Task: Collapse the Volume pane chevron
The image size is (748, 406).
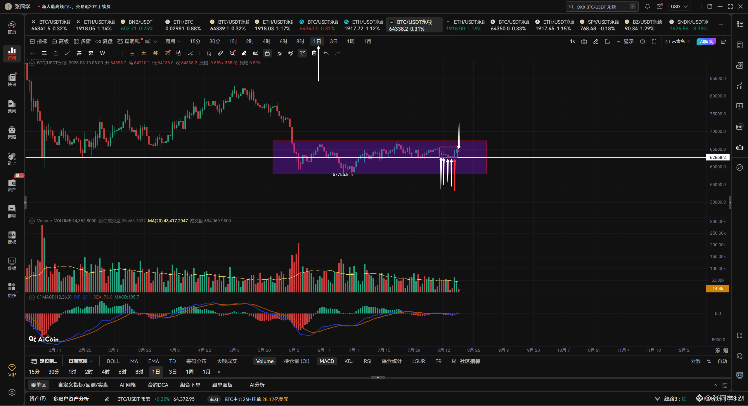Action: pyautogui.click(x=32, y=221)
